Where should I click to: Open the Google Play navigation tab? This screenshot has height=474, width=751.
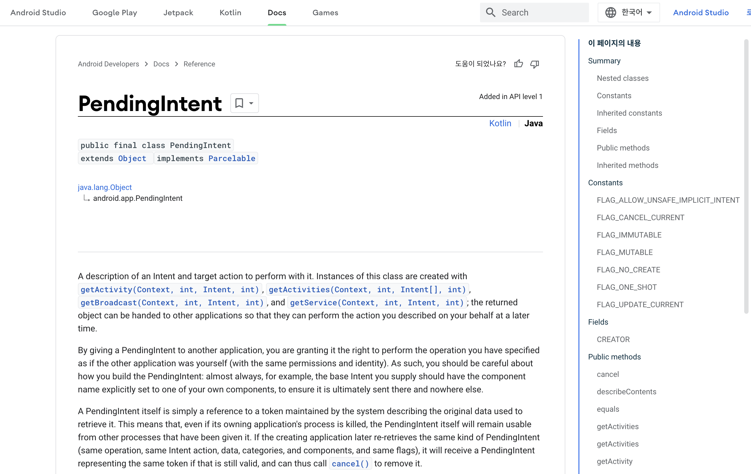(x=114, y=13)
